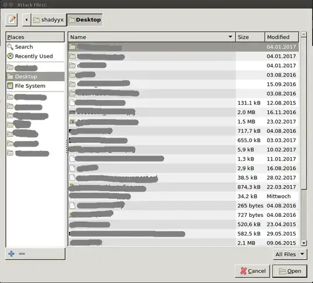
Task: Select the file sized 874,3 kB
Action: pyautogui.click(x=183, y=187)
